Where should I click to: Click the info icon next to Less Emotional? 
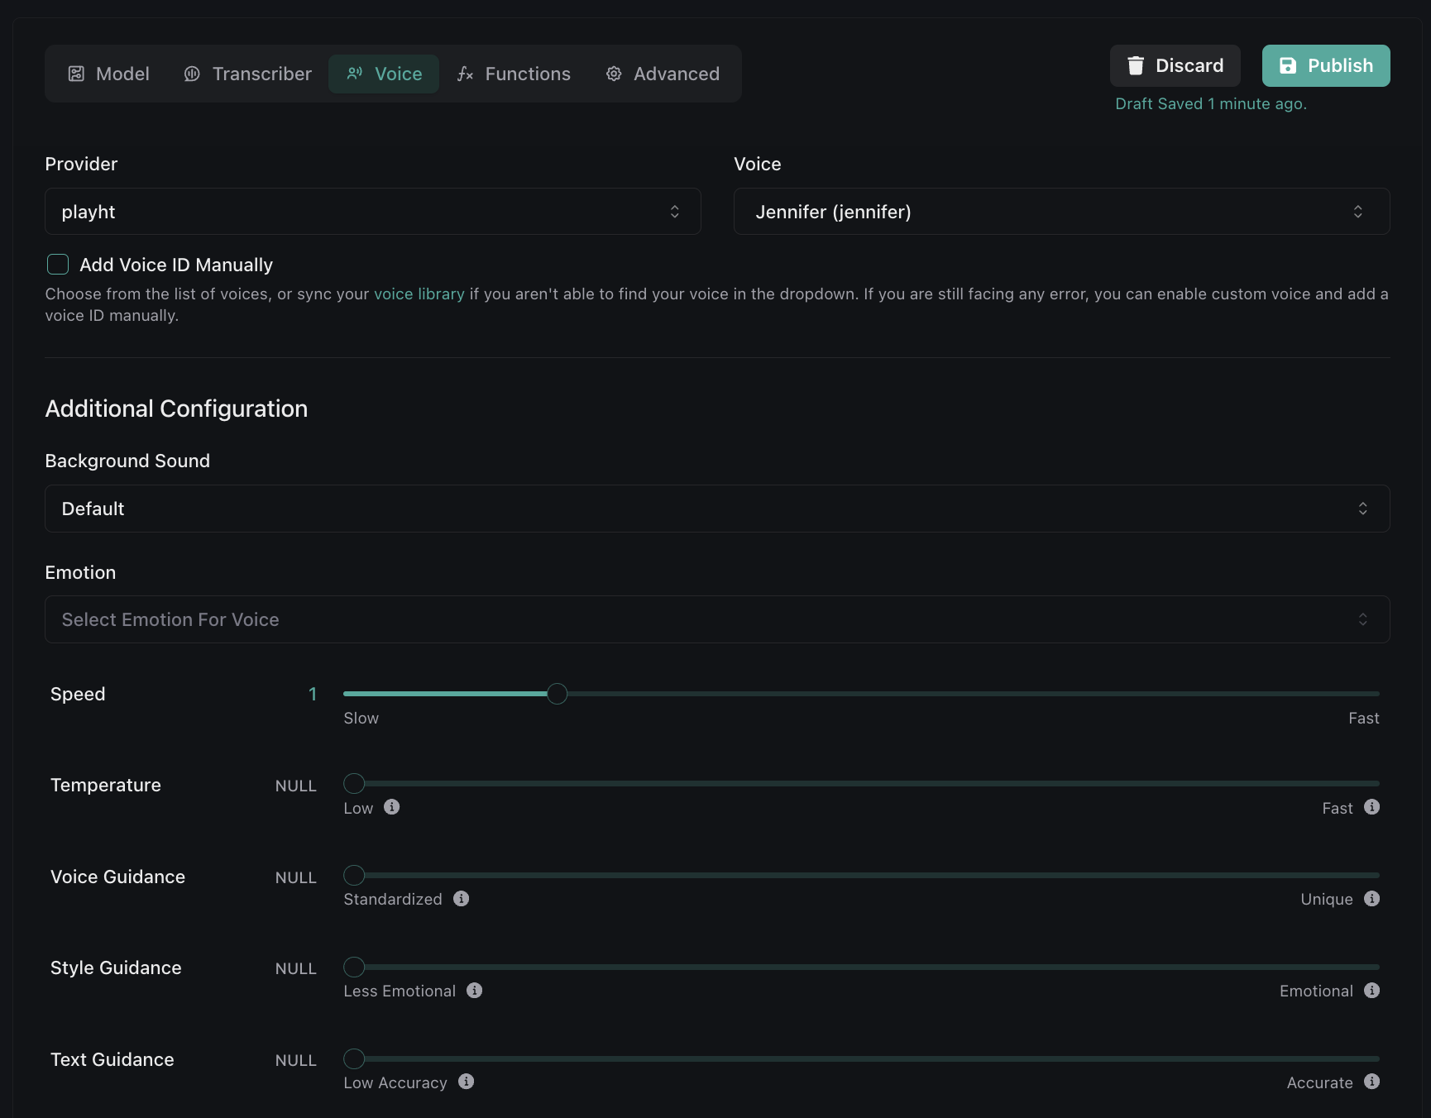(474, 991)
